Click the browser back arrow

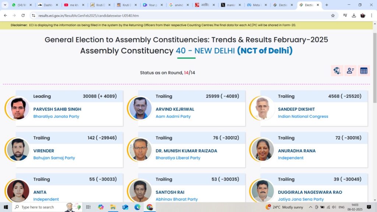coord(6,15)
